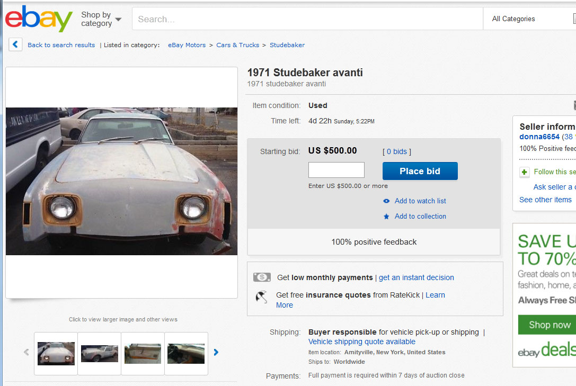Viewport: 576px width, 386px height.
Task: Open Vehicle shipping quote available link
Action: point(362,342)
